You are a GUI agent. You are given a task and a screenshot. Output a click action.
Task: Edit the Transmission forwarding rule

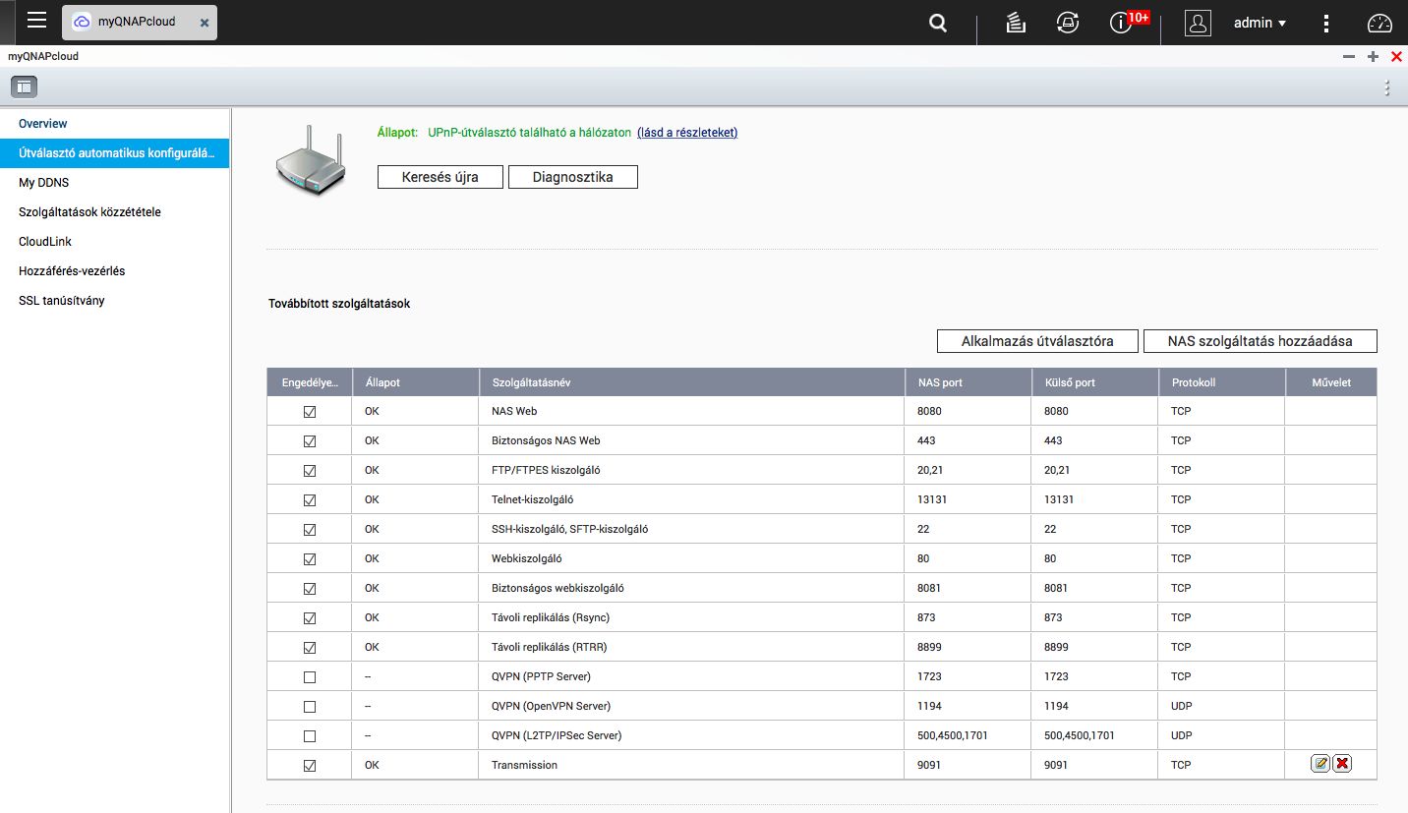pyautogui.click(x=1320, y=764)
